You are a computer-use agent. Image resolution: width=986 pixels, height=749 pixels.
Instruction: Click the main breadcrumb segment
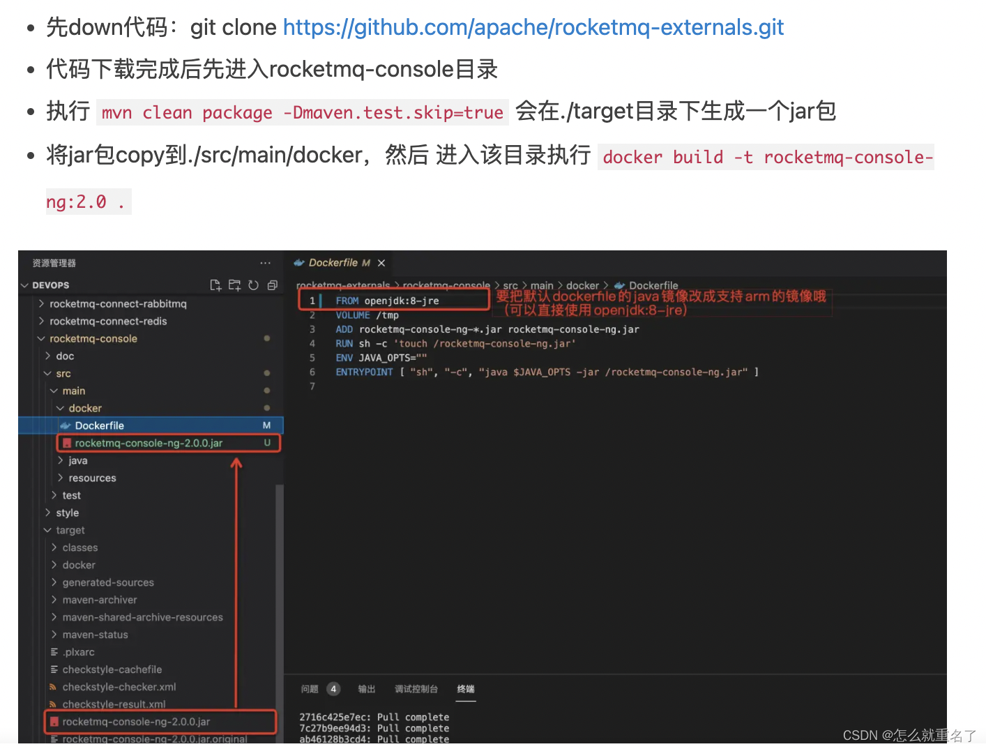542,286
